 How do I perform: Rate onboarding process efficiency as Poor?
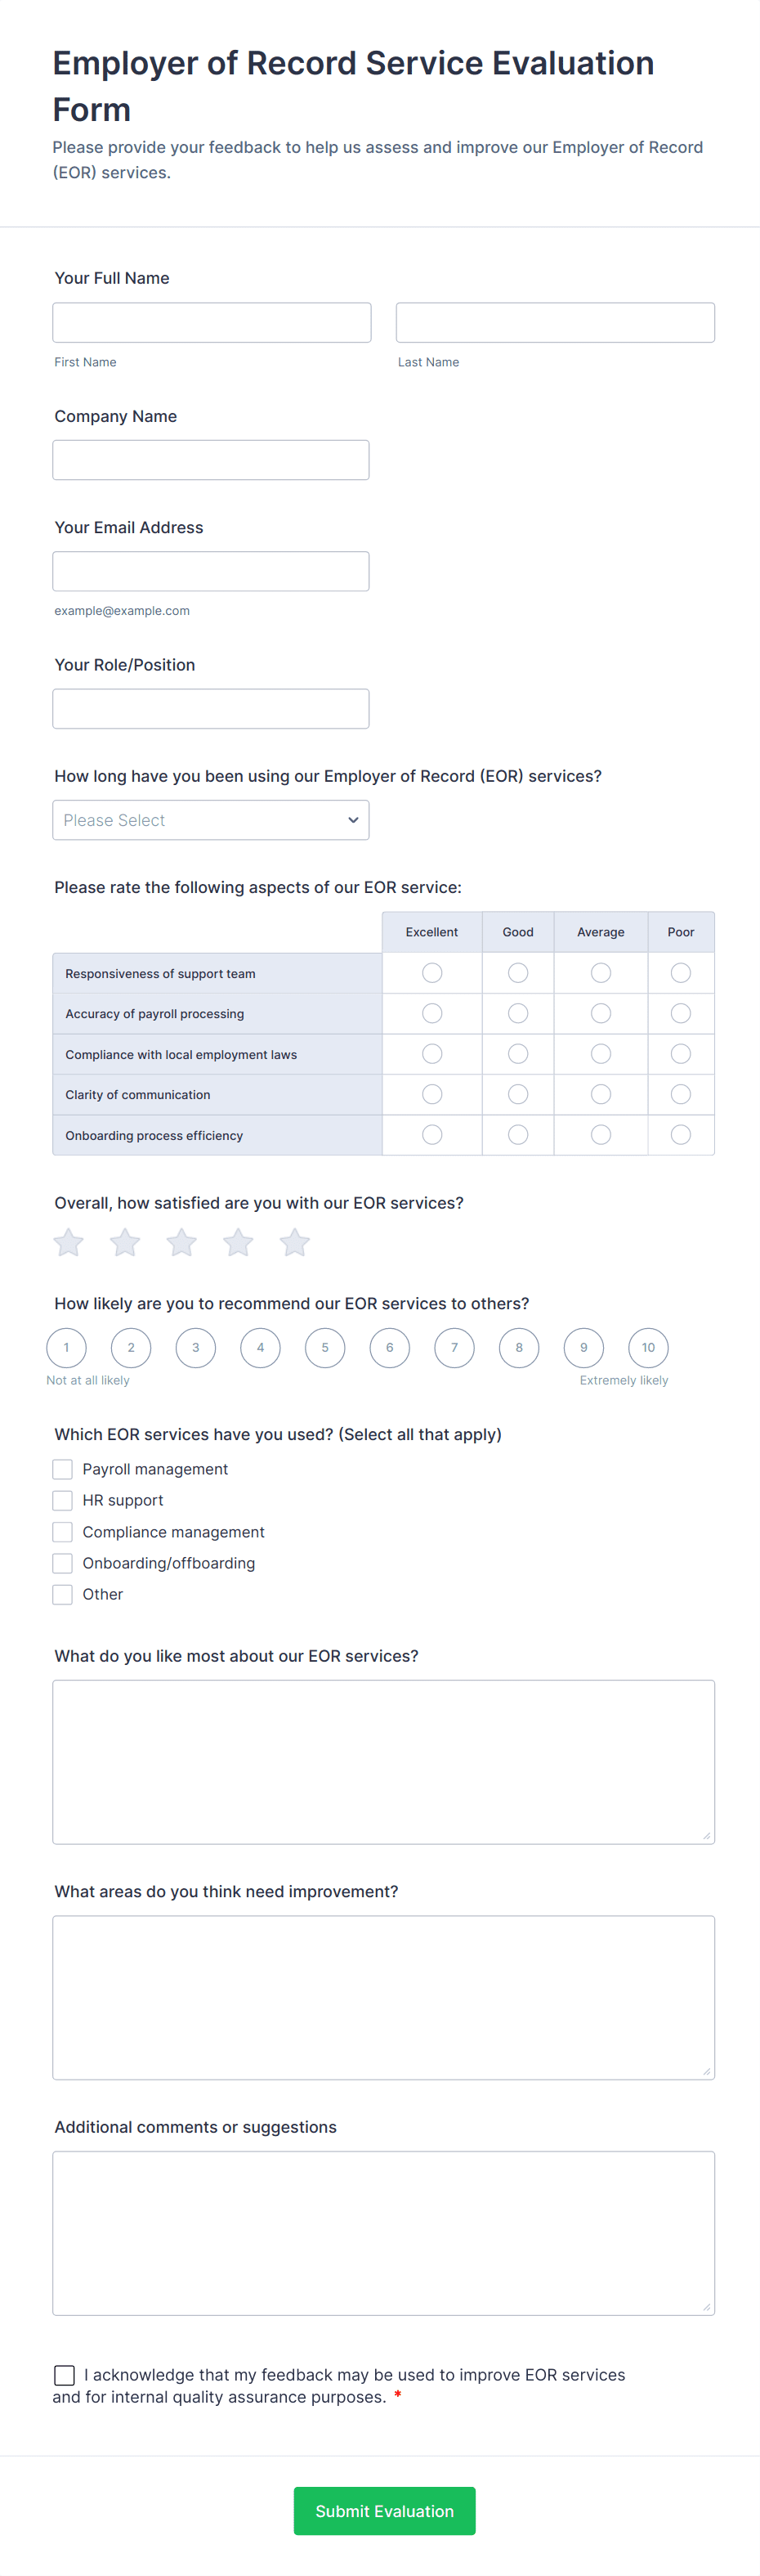[x=680, y=1135]
